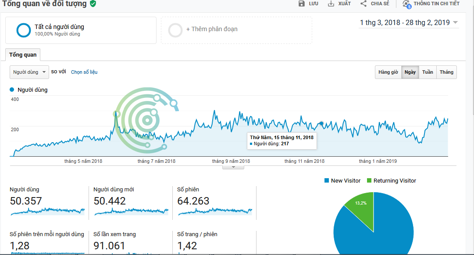Select the Hàng giờ hourly view
The image size is (474, 255).
[388, 72]
